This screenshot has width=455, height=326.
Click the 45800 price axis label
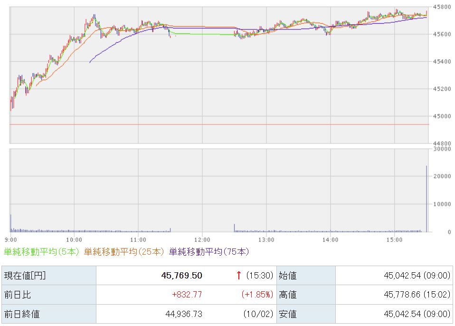[441, 7]
